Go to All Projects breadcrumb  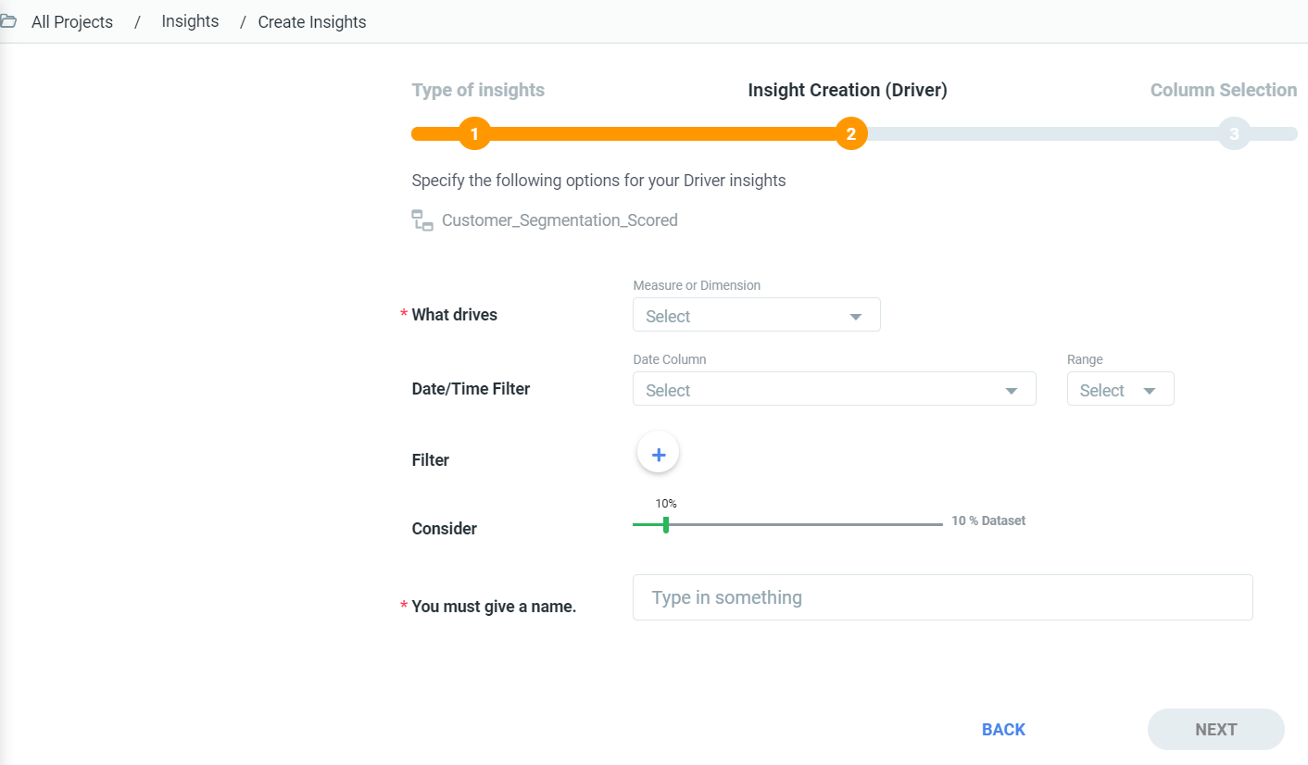[x=72, y=22]
